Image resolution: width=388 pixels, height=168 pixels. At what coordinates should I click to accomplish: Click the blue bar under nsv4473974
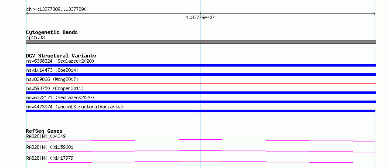[201, 111]
